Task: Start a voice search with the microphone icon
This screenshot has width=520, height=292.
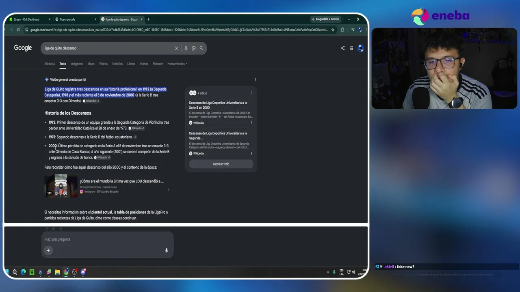Action: 186,48
